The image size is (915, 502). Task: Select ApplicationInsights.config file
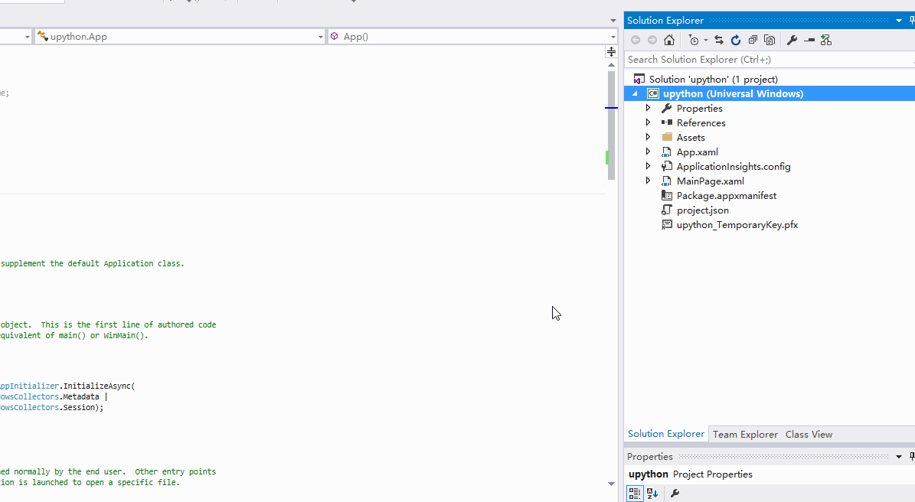734,167
